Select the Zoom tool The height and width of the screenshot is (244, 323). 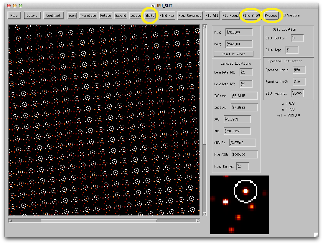72,16
